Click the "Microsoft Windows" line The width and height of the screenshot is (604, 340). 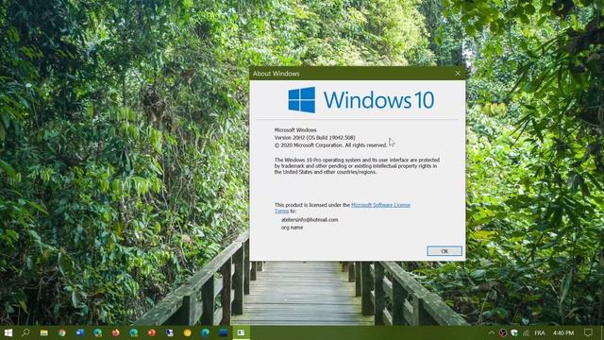pyautogui.click(x=295, y=130)
